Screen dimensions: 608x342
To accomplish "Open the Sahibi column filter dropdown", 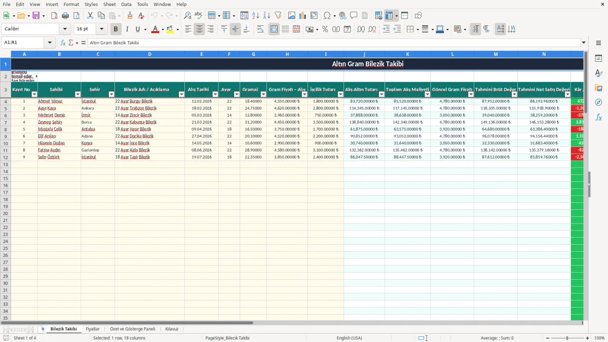I will (78, 94).
